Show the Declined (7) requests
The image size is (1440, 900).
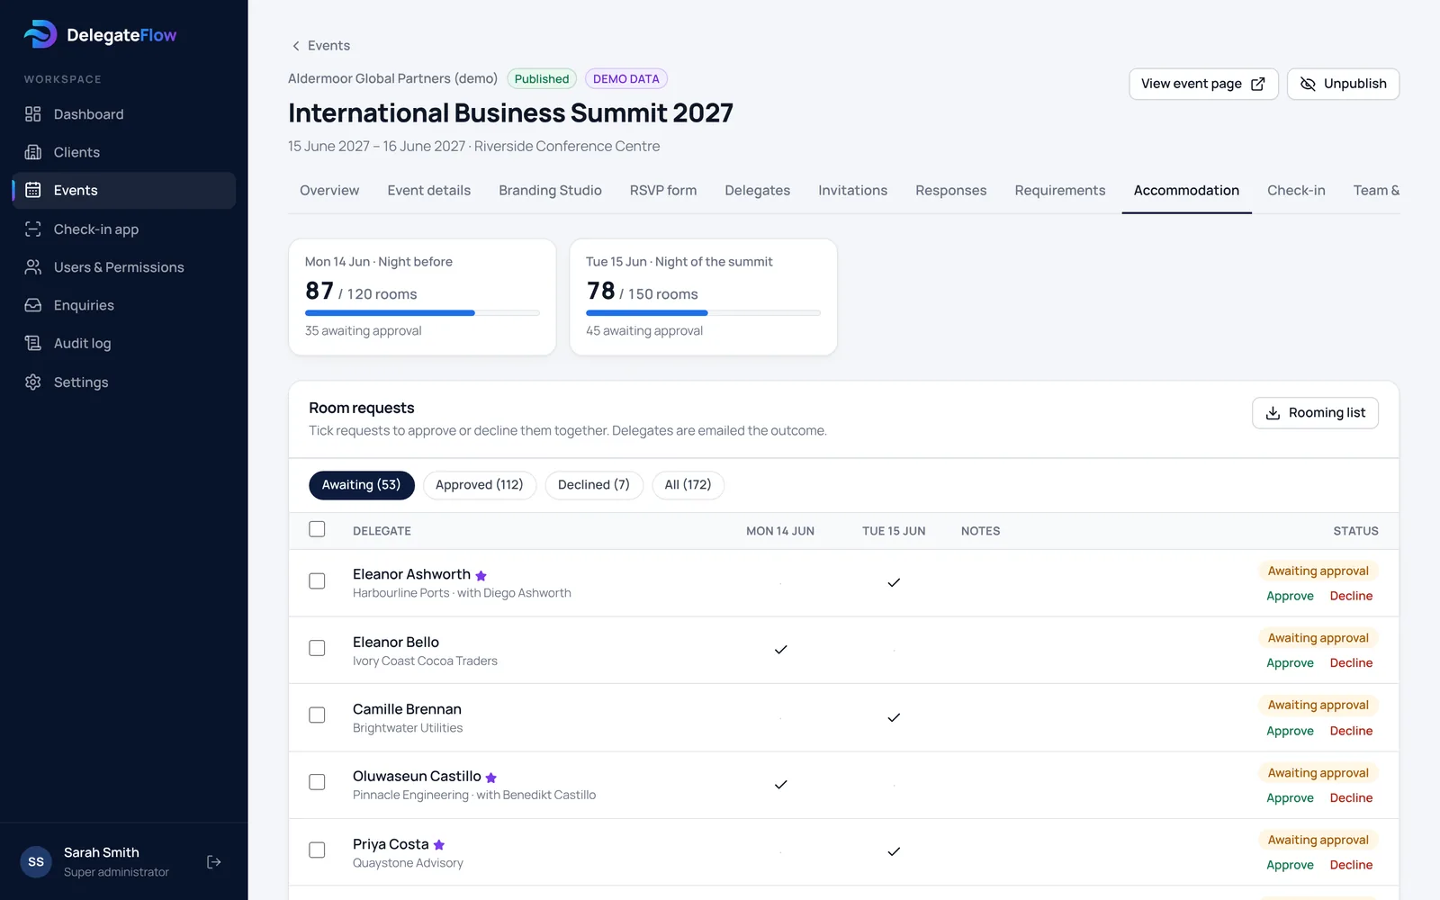click(594, 485)
